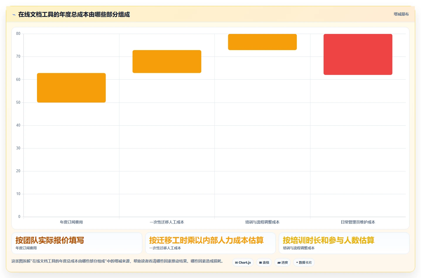Click the chart title 在线文档工具的年度总成本由哪些部分组成
Viewport: 421px width, 278px height.
point(74,14)
